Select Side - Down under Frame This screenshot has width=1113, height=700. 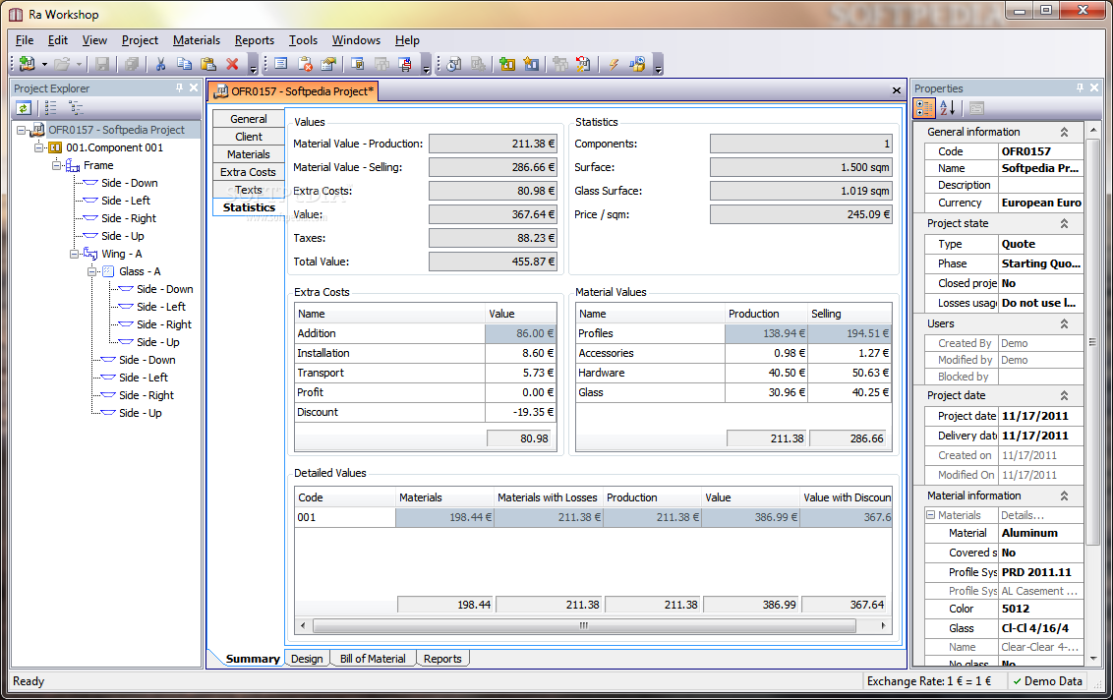click(x=129, y=183)
